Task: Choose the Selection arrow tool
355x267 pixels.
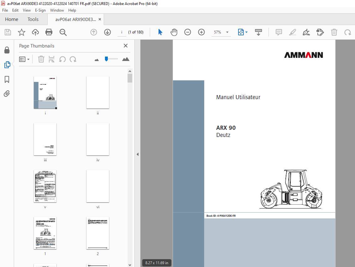Action: click(x=160, y=32)
